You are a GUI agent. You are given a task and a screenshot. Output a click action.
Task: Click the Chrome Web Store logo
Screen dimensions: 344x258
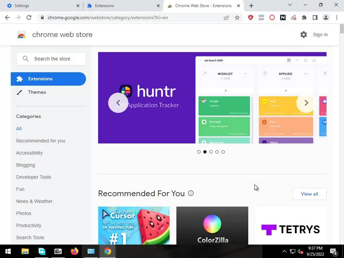click(x=21, y=35)
